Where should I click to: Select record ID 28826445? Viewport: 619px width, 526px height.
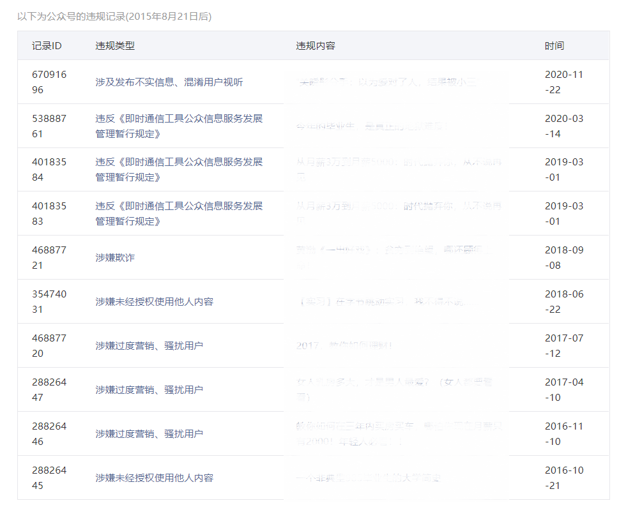49,477
